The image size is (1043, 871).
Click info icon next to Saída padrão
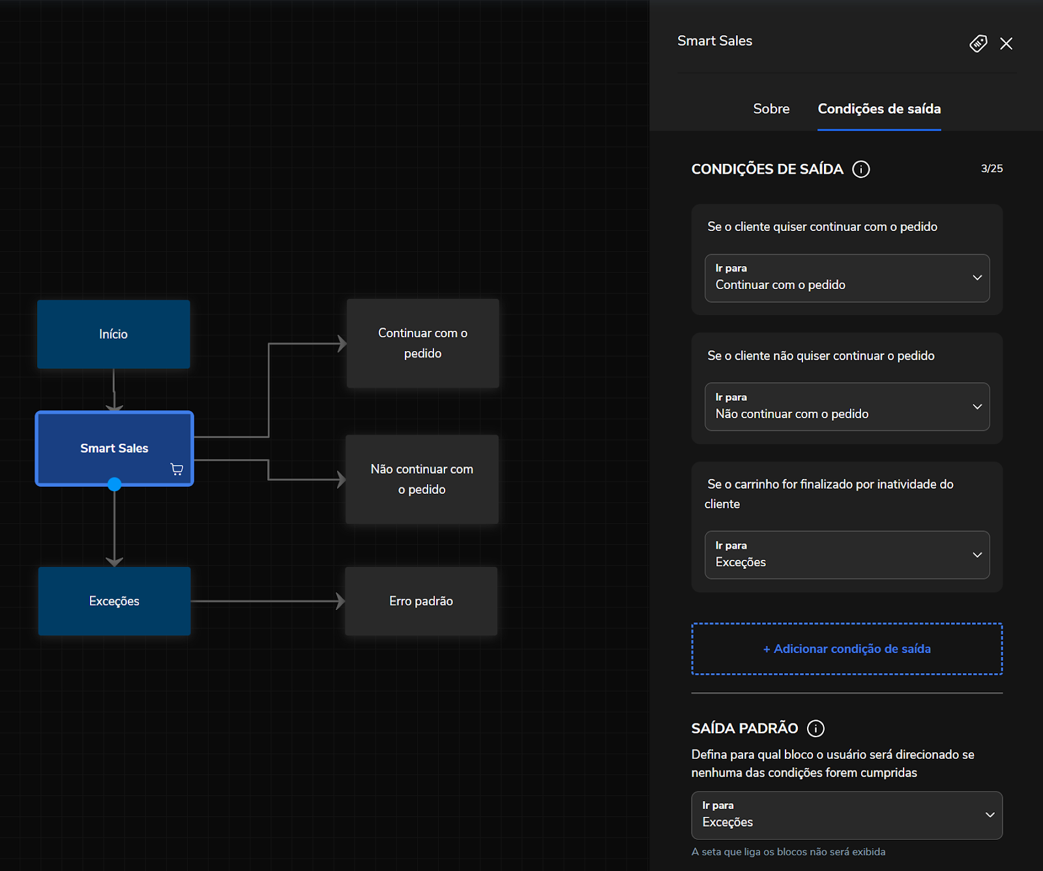[815, 728]
